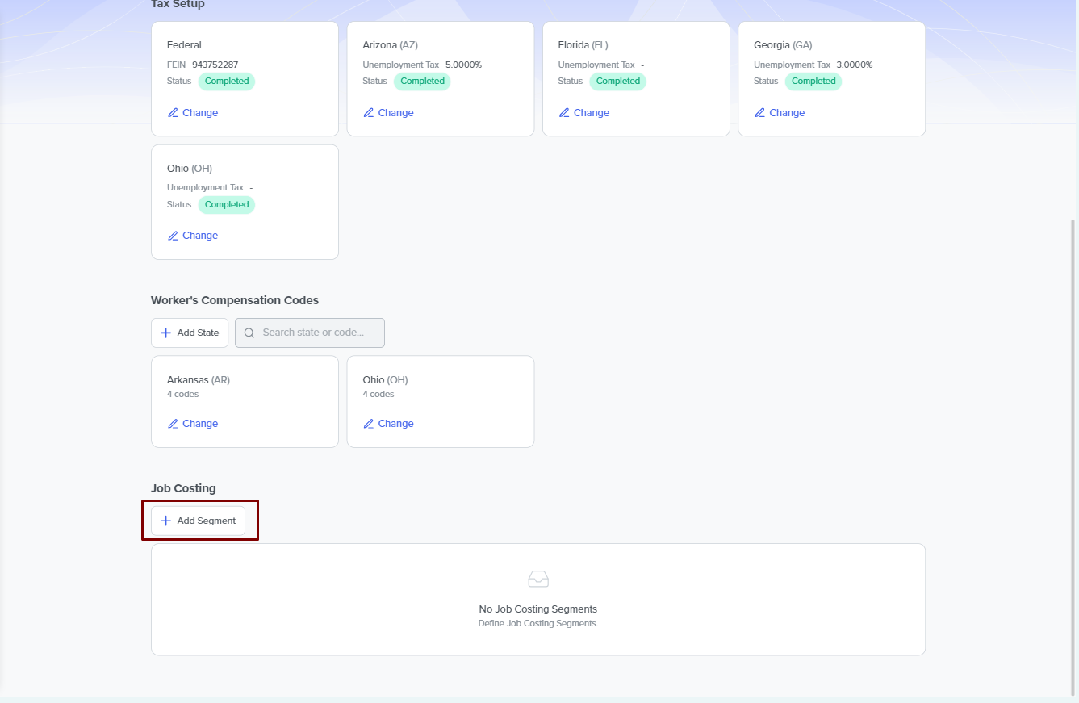Click the pencil icon on the Georgia card

(759, 113)
